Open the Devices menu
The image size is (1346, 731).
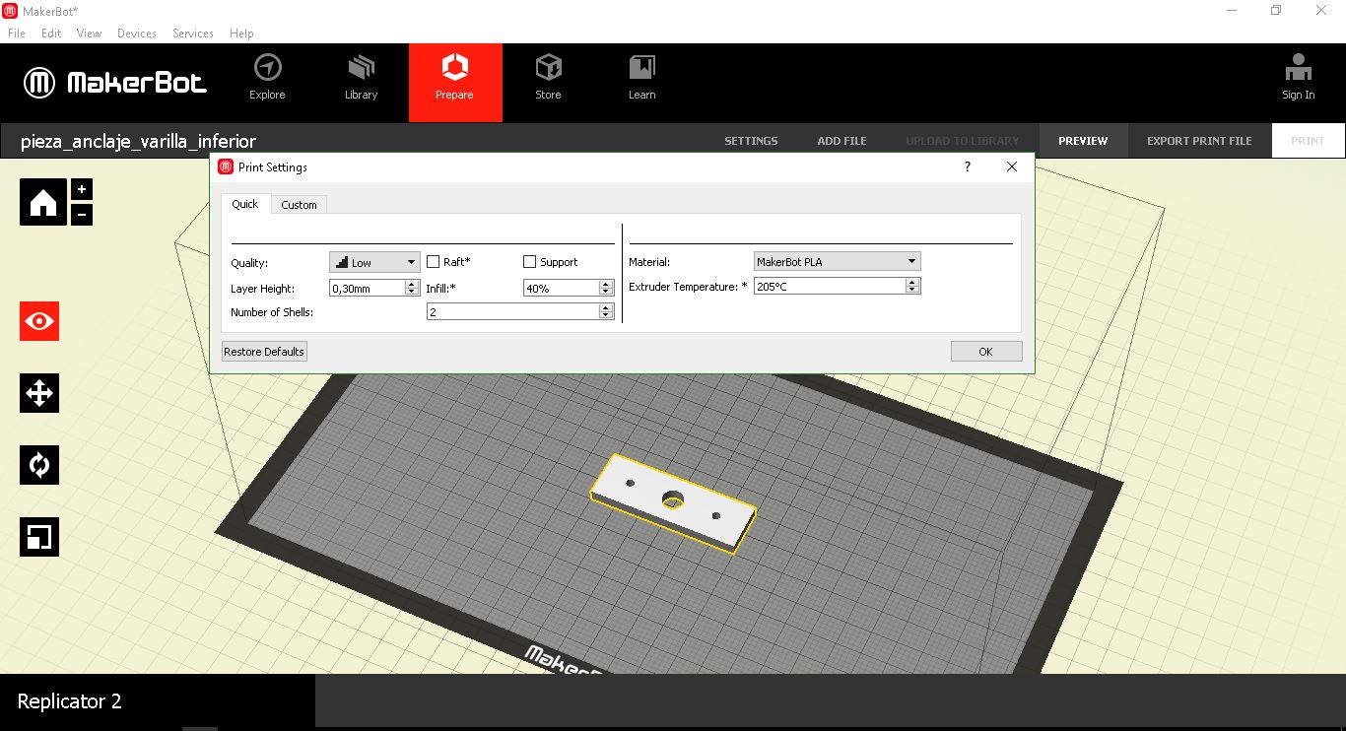point(137,33)
